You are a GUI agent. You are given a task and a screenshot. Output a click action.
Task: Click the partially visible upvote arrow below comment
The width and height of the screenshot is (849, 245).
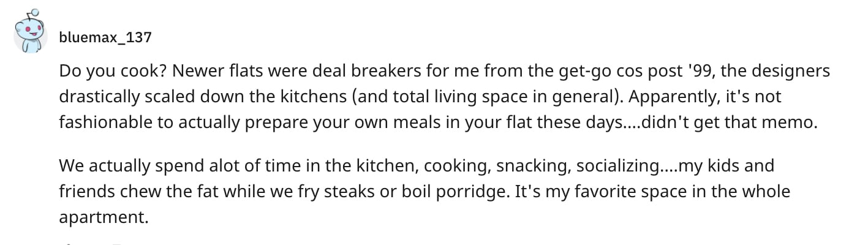coord(69,243)
